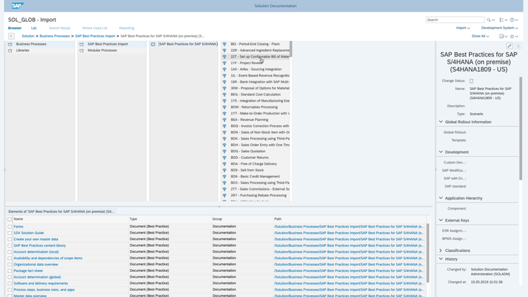Click the SAP Best Practices Import folder icon
Image resolution: width=528 pixels, height=297 pixels.
(81, 44)
